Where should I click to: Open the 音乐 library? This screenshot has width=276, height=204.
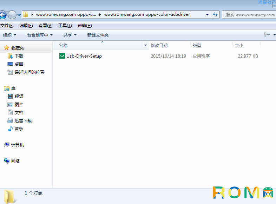pyautogui.click(x=19, y=129)
